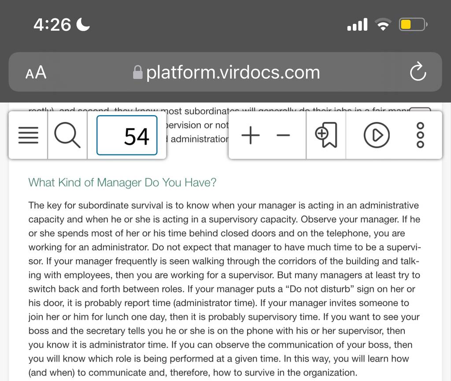Viewport: 451px width, 381px height.
Task: Tap the padlock icon in address bar
Action: [138, 73]
